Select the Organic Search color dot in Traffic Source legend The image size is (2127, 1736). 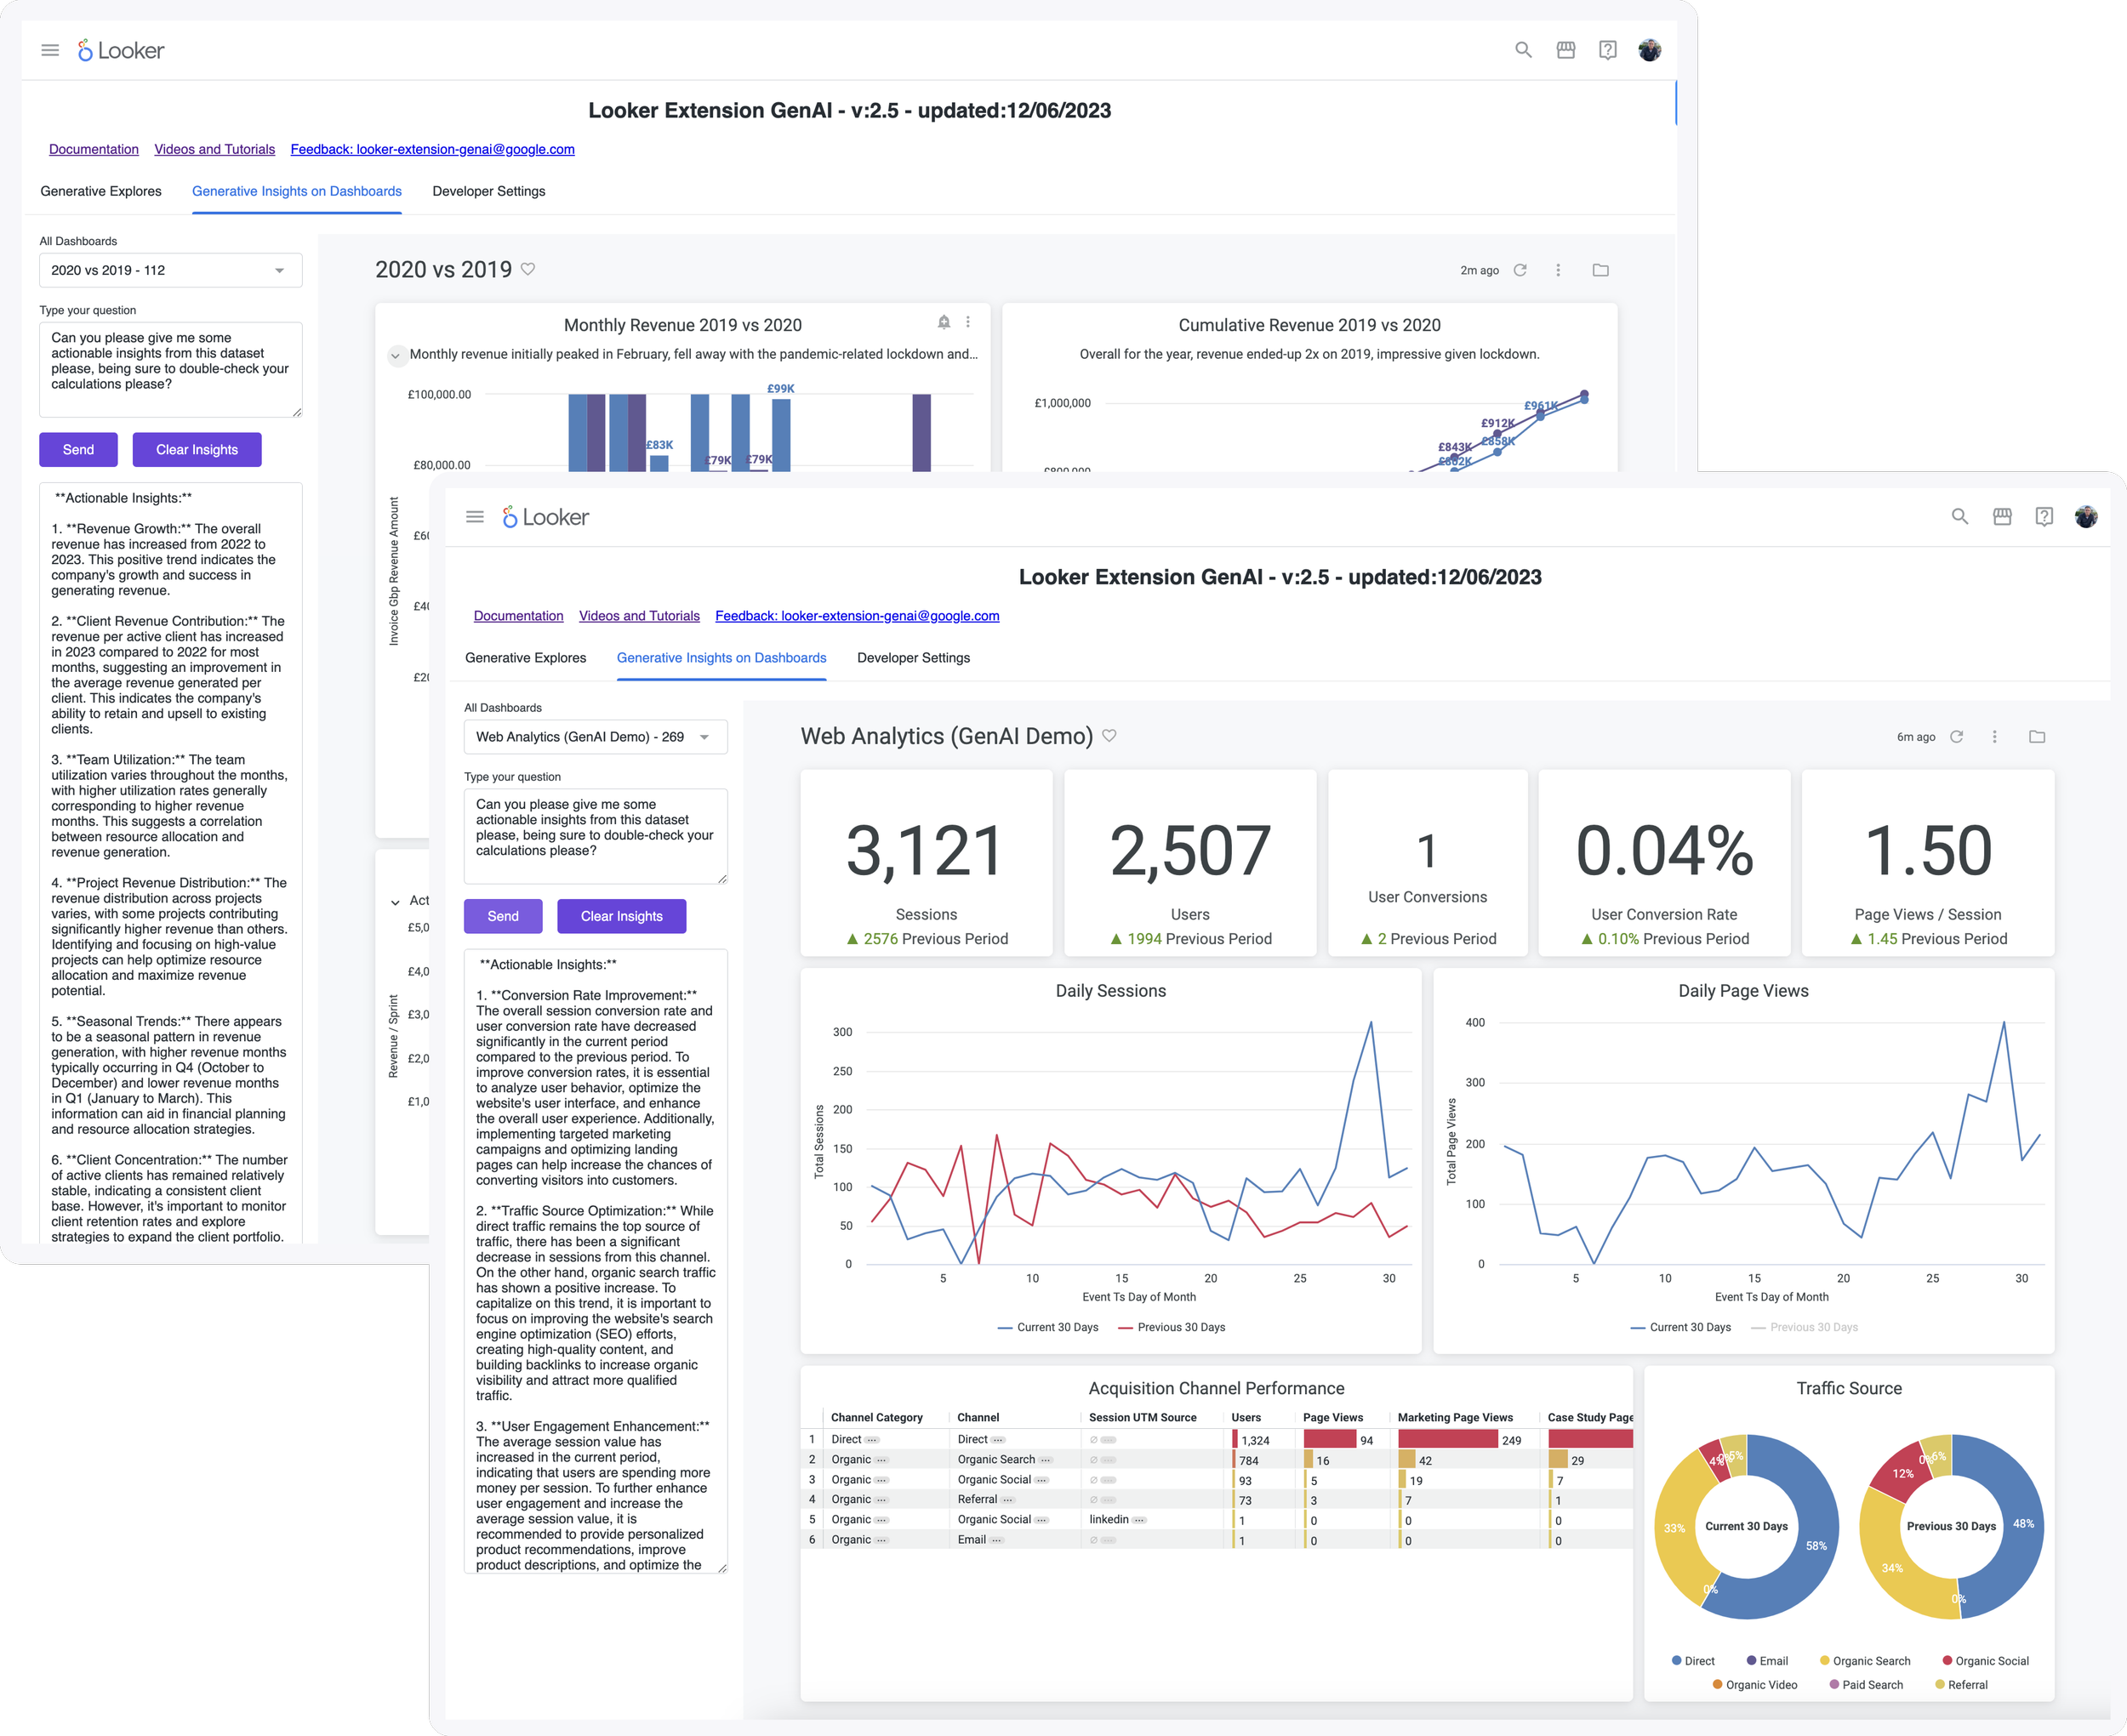1825,1660
